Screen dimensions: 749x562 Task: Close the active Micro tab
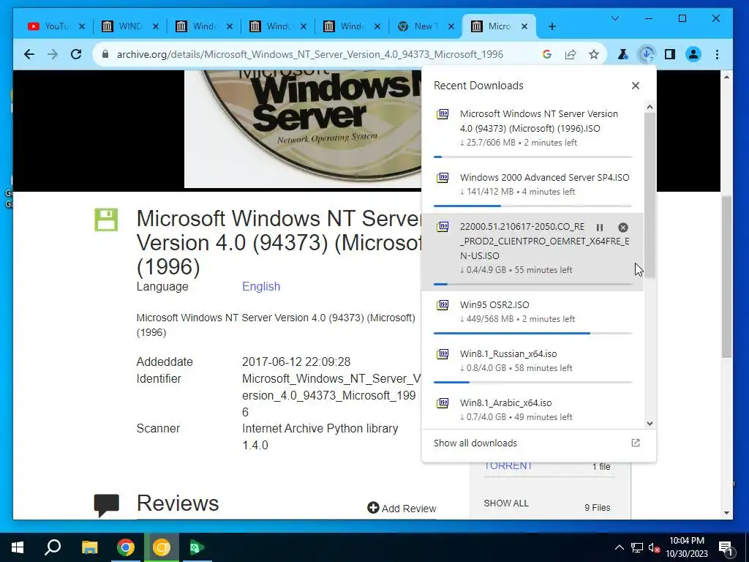524,26
